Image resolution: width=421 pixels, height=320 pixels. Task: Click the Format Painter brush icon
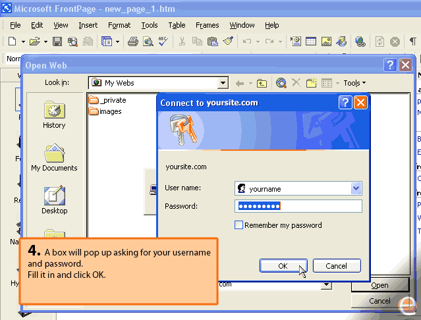coord(228,41)
